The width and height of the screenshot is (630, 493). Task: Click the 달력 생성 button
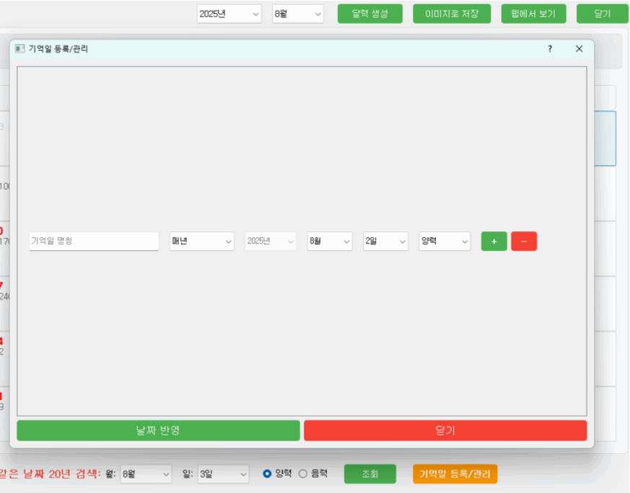click(370, 14)
